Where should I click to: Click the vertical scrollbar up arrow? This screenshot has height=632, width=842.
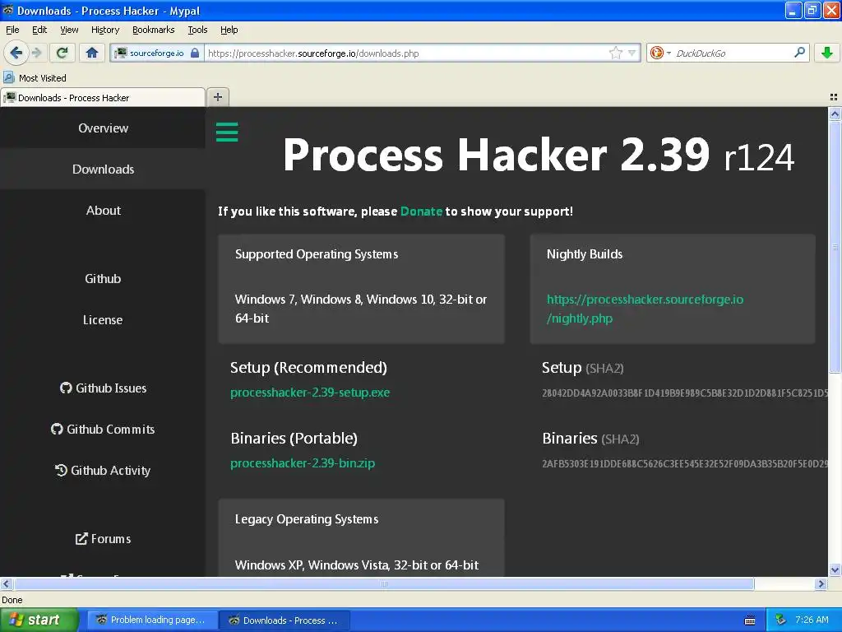[x=835, y=114]
